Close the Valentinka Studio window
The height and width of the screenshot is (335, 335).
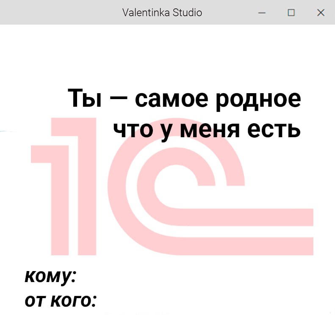point(321,13)
